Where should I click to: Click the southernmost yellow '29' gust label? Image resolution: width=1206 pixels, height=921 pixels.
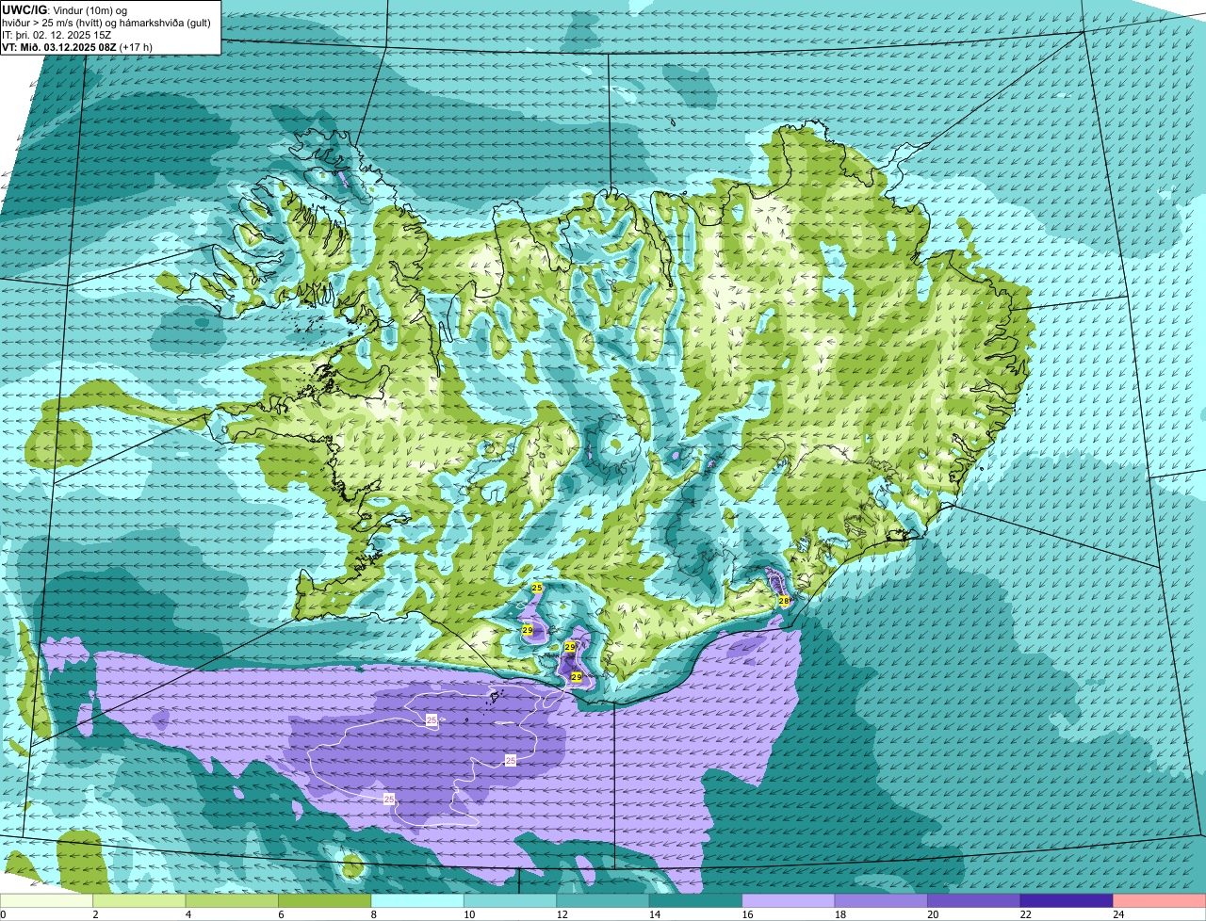(576, 677)
